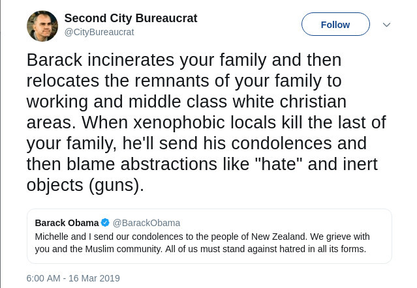
Task: Click the @BarackObama handle
Action: (147, 223)
